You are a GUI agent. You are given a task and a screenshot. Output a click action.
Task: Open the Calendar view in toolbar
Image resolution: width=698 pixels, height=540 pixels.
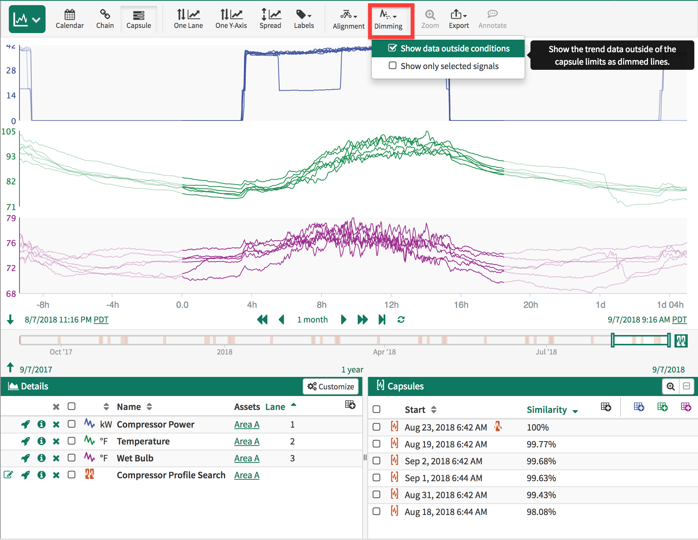coord(69,19)
